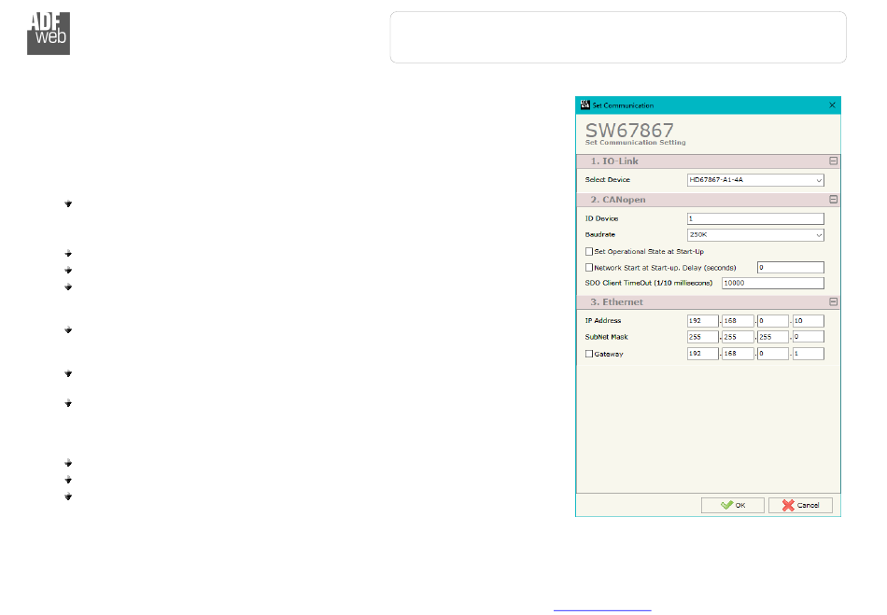Click the SDO Client TimeOut field

(773, 283)
